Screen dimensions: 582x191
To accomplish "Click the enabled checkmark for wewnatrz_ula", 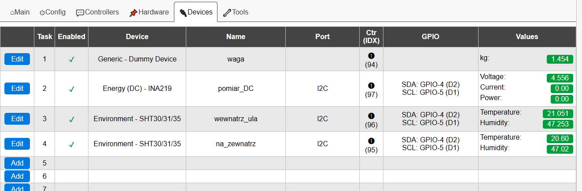I will [x=71, y=119].
